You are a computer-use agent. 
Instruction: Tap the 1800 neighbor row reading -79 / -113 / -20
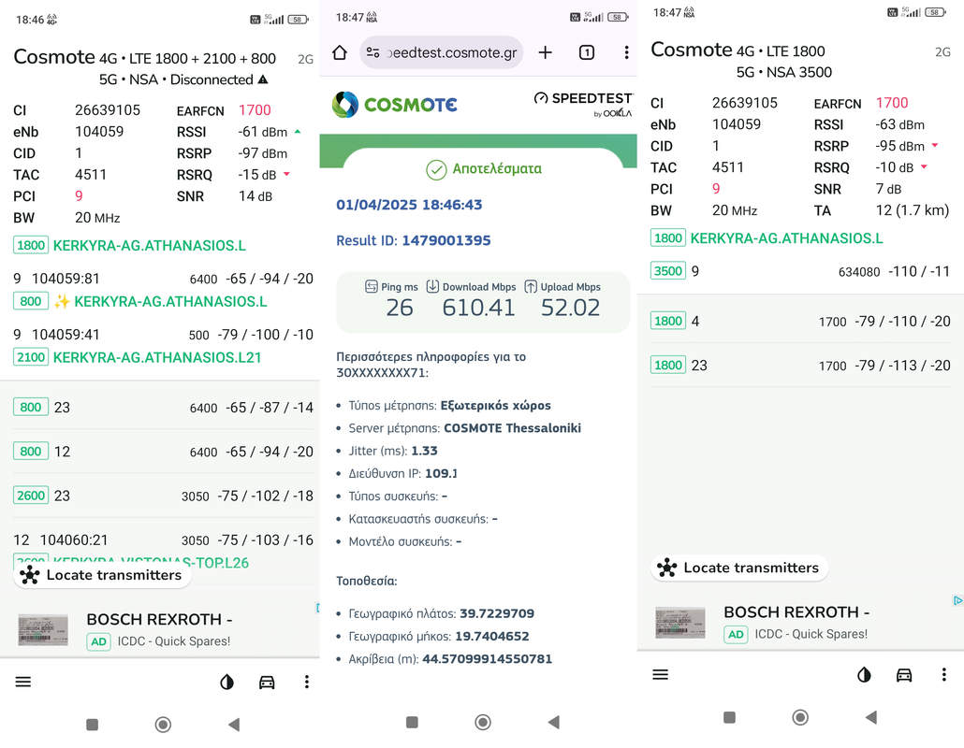[800, 366]
